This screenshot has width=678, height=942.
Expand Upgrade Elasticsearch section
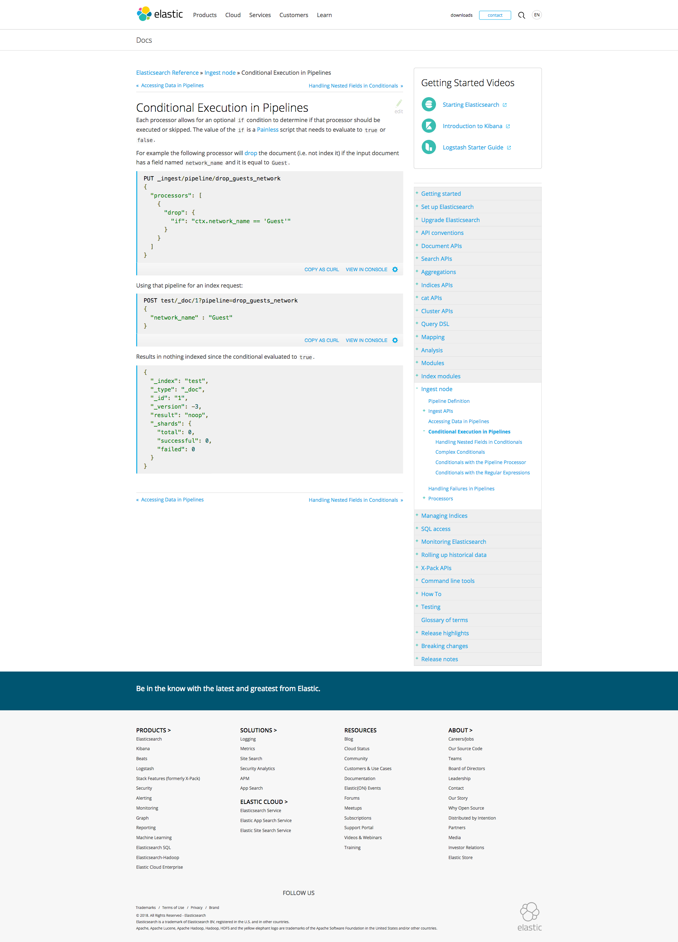click(417, 219)
